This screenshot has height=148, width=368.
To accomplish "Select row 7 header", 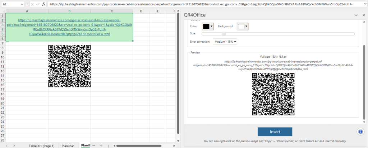I will [x=3, y=43].
